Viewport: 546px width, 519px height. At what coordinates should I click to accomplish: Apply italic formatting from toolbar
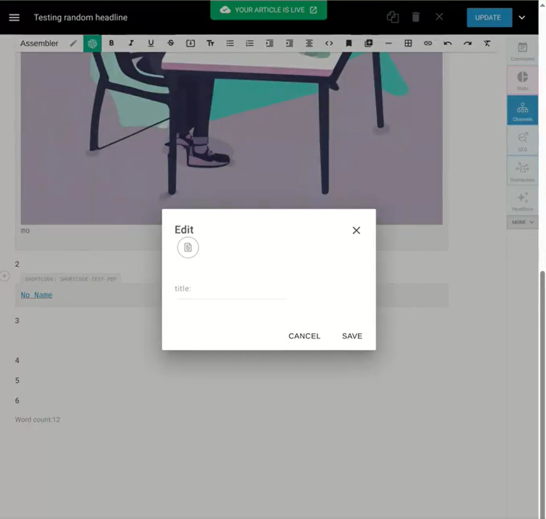[x=131, y=43]
